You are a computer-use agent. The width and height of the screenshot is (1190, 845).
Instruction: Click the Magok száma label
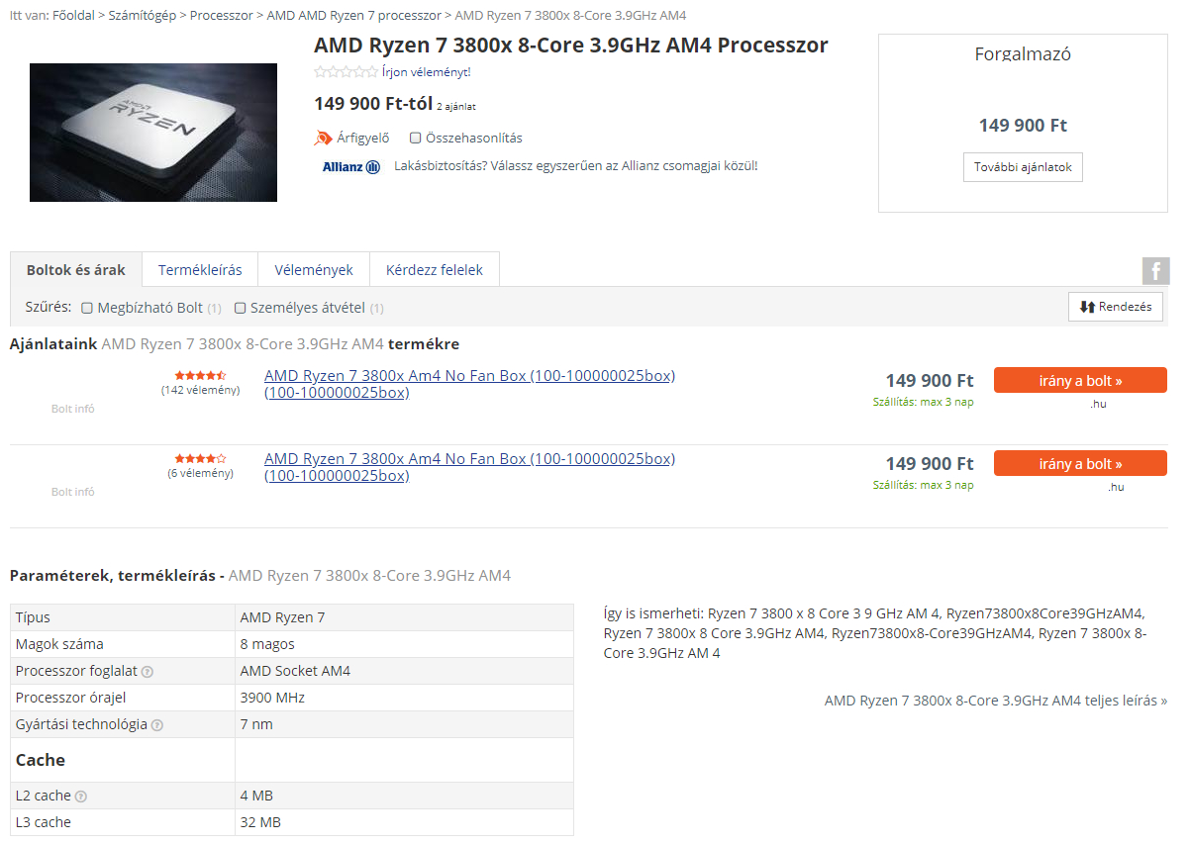(59, 645)
